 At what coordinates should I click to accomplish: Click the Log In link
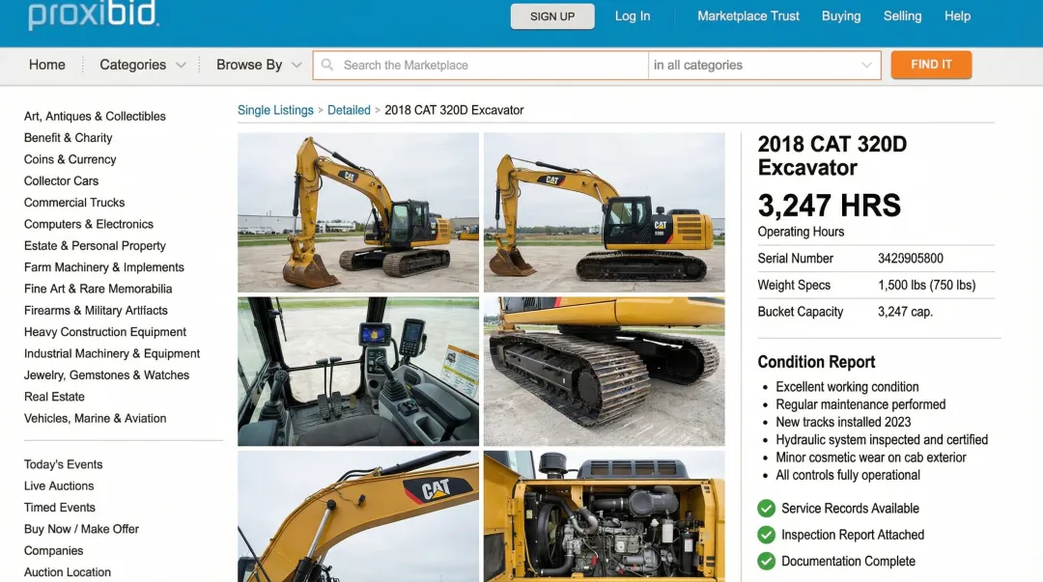633,16
